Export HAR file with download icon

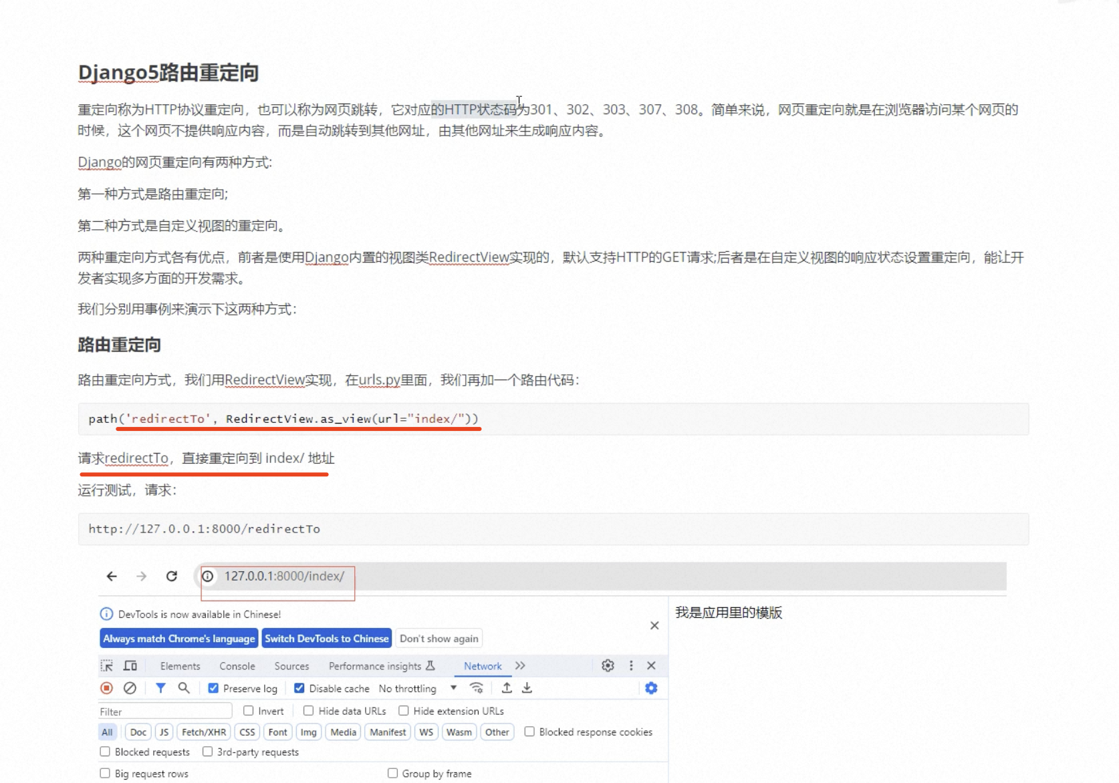pos(527,688)
